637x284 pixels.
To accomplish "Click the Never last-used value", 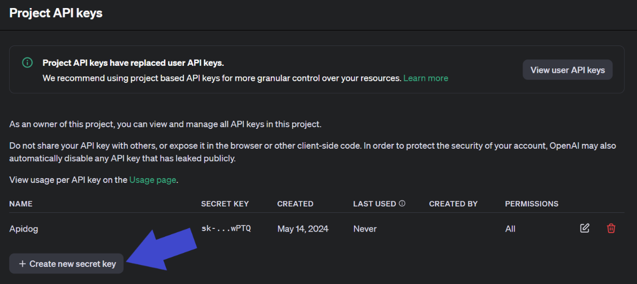I will pyautogui.click(x=365, y=229).
